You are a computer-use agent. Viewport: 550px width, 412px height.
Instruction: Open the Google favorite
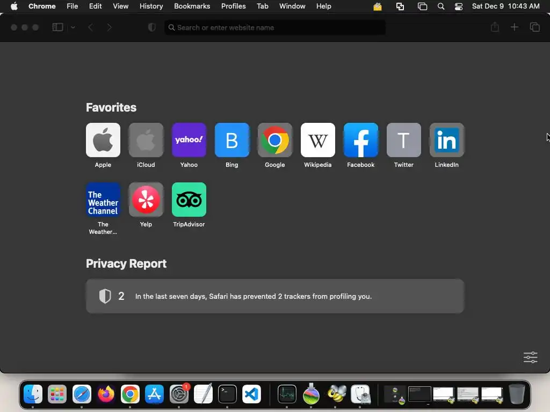click(274, 140)
